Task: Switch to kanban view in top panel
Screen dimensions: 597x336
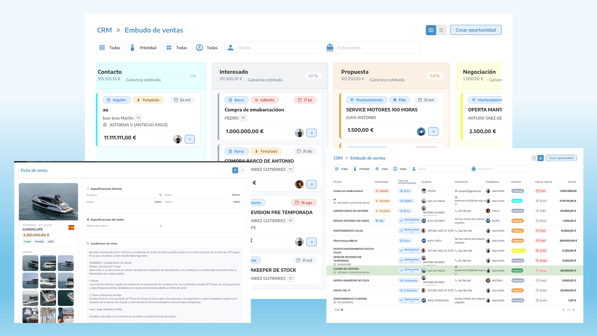Action: [431, 30]
